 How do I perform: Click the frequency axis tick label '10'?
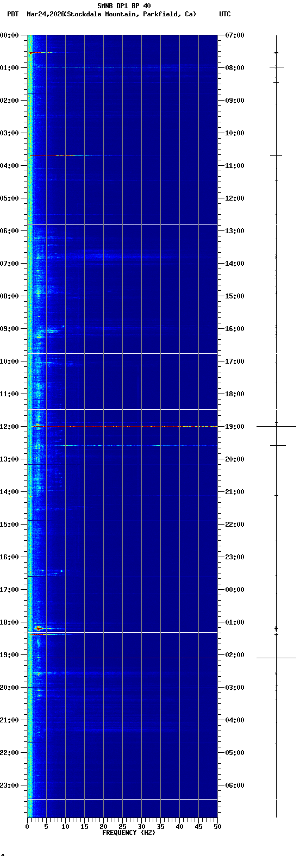click(65, 827)
